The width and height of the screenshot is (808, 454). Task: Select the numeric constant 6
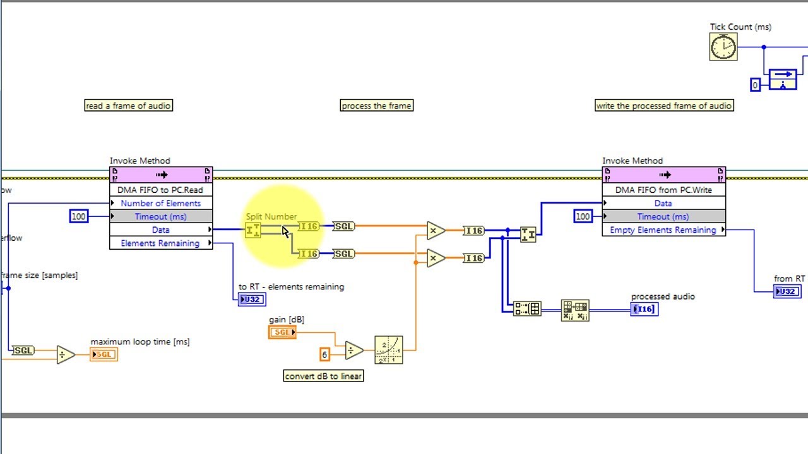(x=324, y=354)
